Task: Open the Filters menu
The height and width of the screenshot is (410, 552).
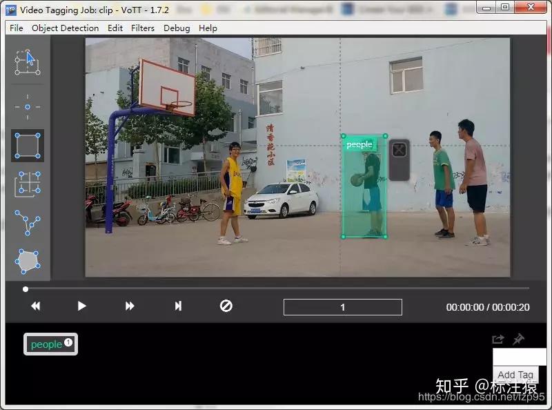Action: click(x=143, y=28)
